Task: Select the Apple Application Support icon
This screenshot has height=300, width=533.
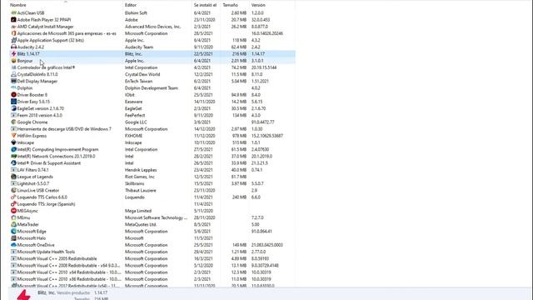Action: (x=13, y=40)
